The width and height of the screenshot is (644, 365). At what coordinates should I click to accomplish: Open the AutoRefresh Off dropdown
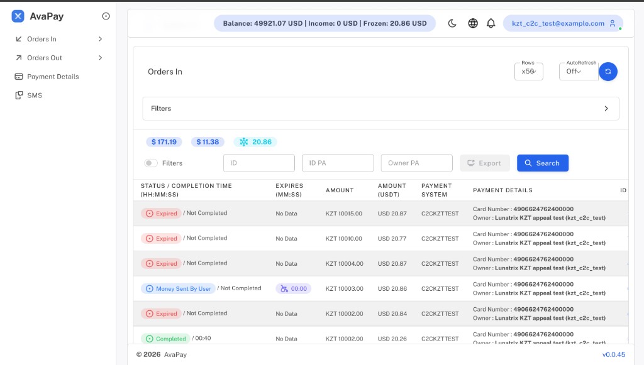tap(579, 72)
